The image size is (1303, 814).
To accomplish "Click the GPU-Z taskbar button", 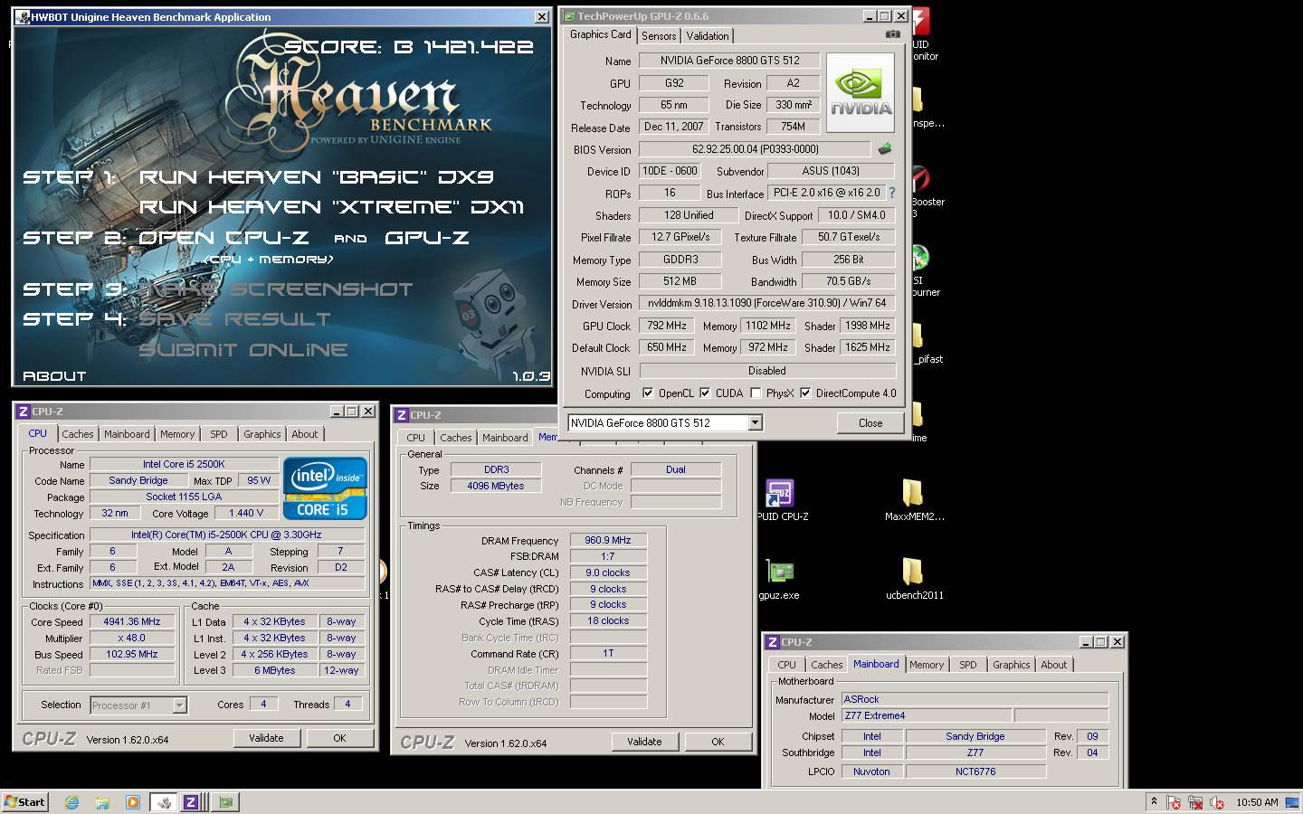I will [224, 801].
